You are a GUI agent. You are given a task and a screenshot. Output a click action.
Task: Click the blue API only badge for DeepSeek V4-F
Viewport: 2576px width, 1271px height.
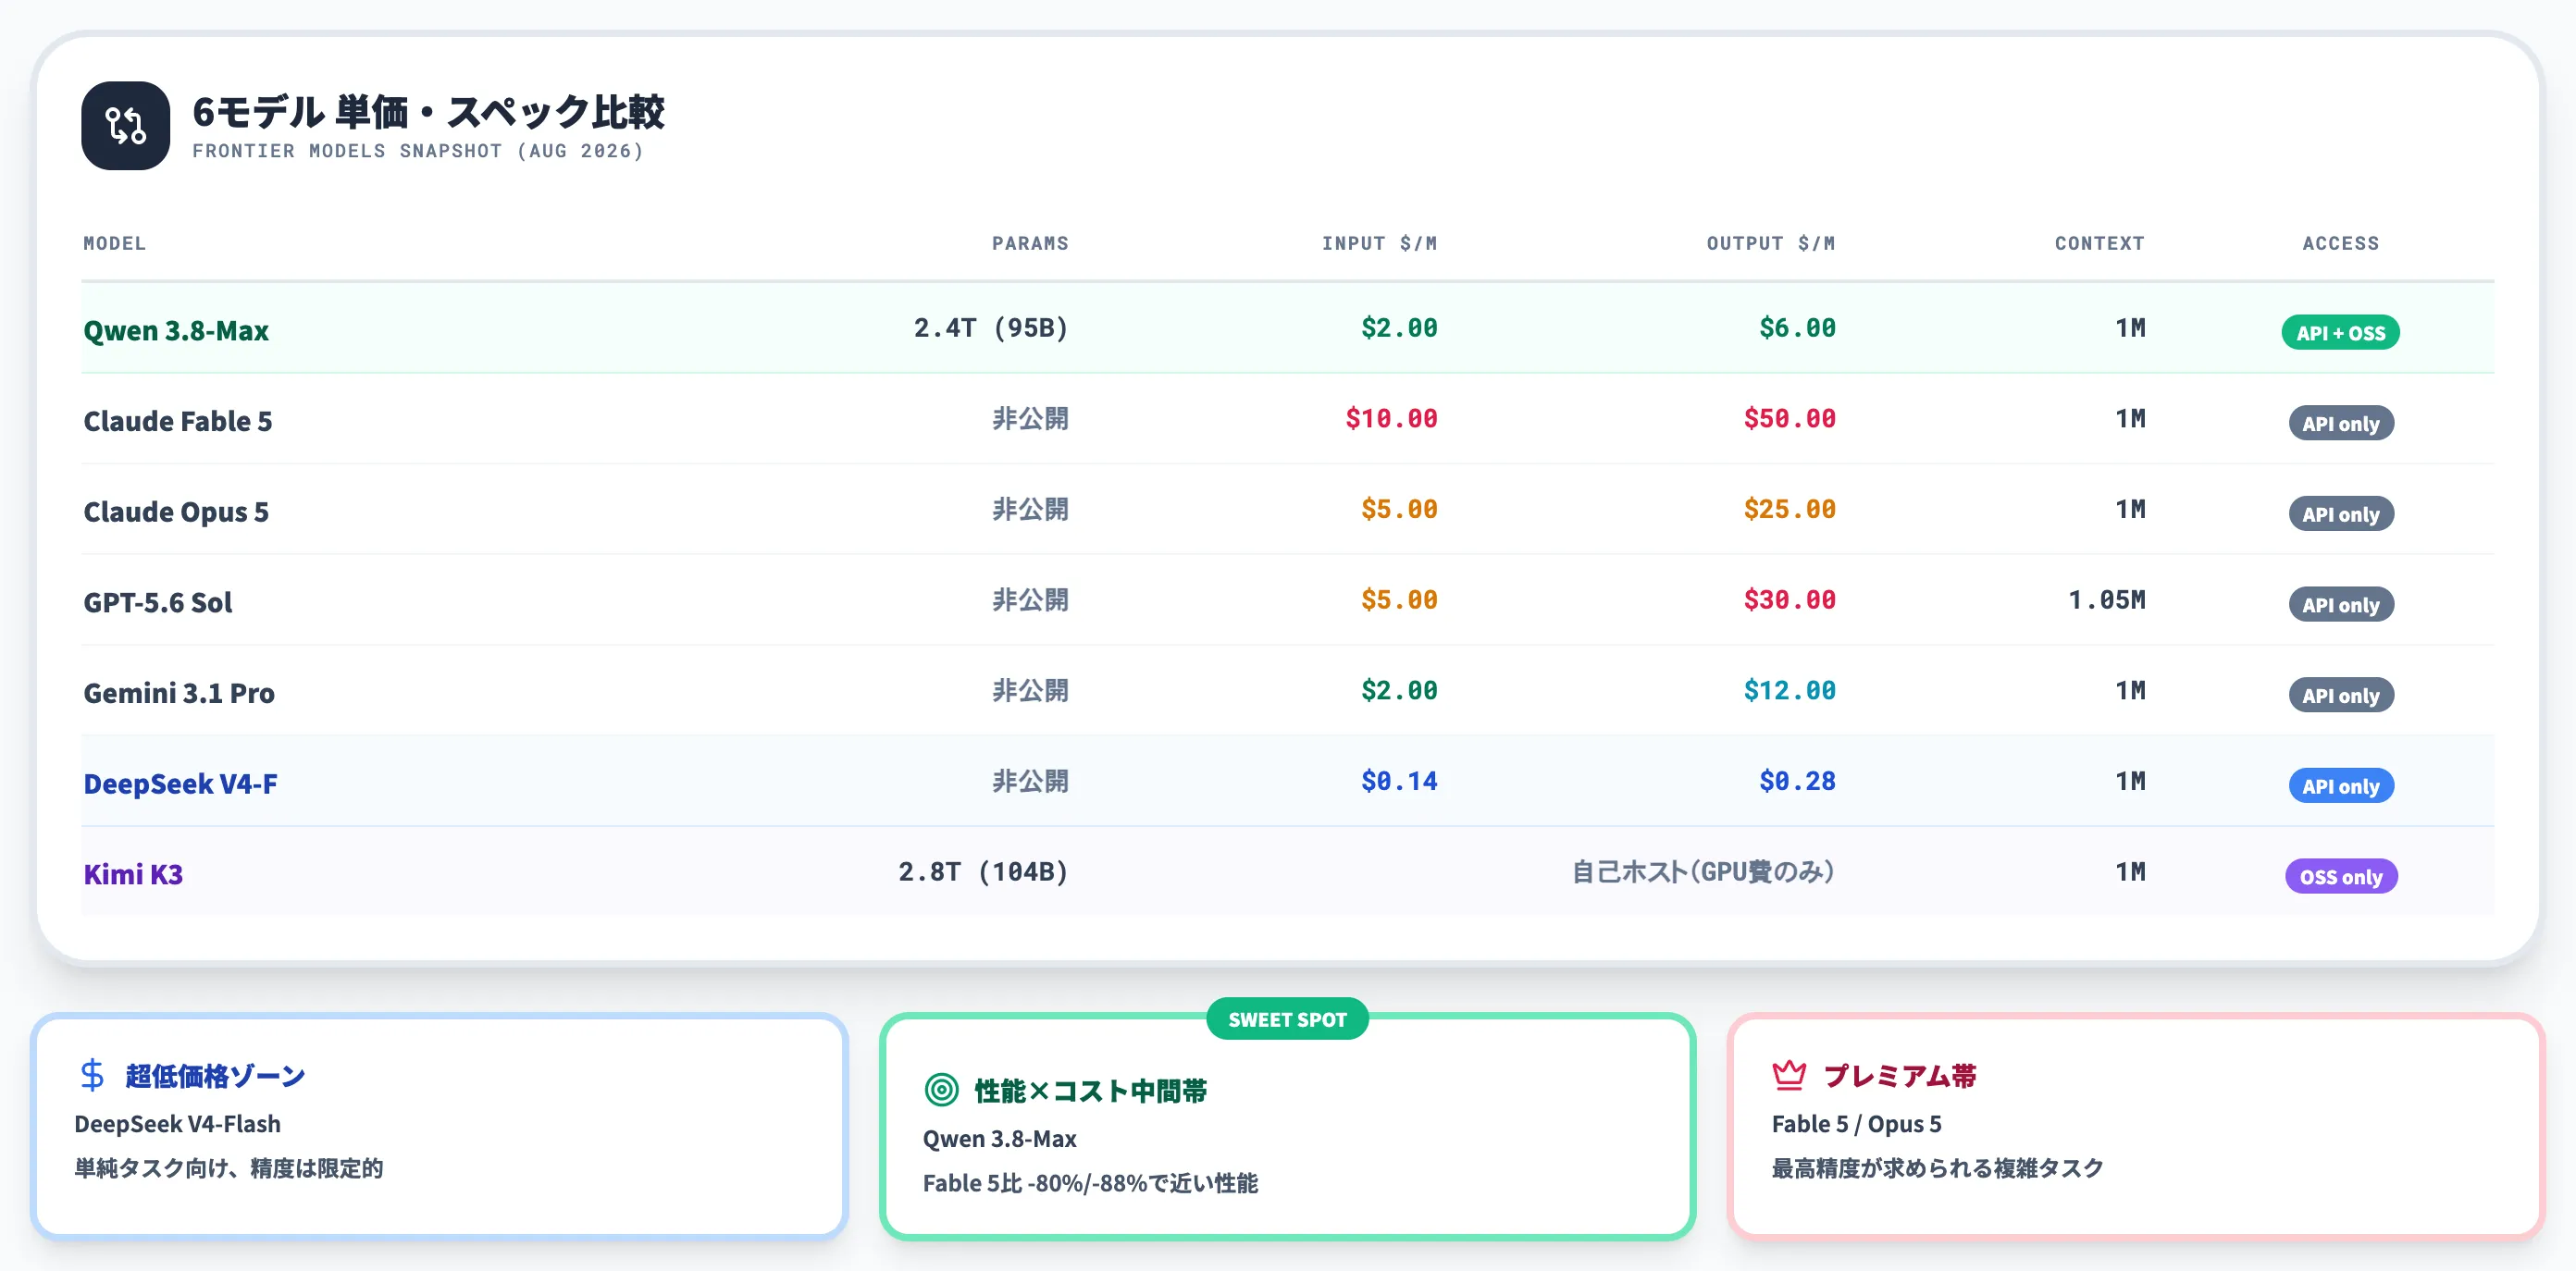[2340, 786]
